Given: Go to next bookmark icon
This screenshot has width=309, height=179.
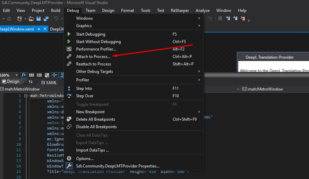Looking at the screenshot, I should [x=235, y=19].
